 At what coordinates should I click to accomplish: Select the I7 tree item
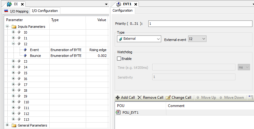coord(26,85)
